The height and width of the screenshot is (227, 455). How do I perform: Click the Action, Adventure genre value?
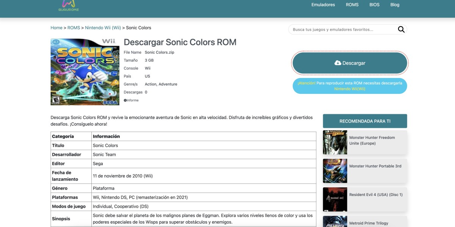(161, 84)
